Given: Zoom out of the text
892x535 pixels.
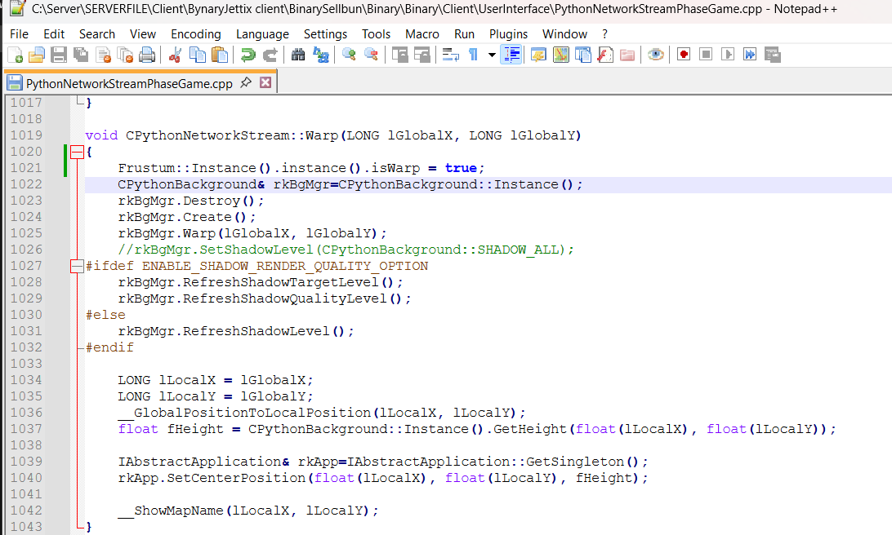Looking at the screenshot, I should pos(371,55).
